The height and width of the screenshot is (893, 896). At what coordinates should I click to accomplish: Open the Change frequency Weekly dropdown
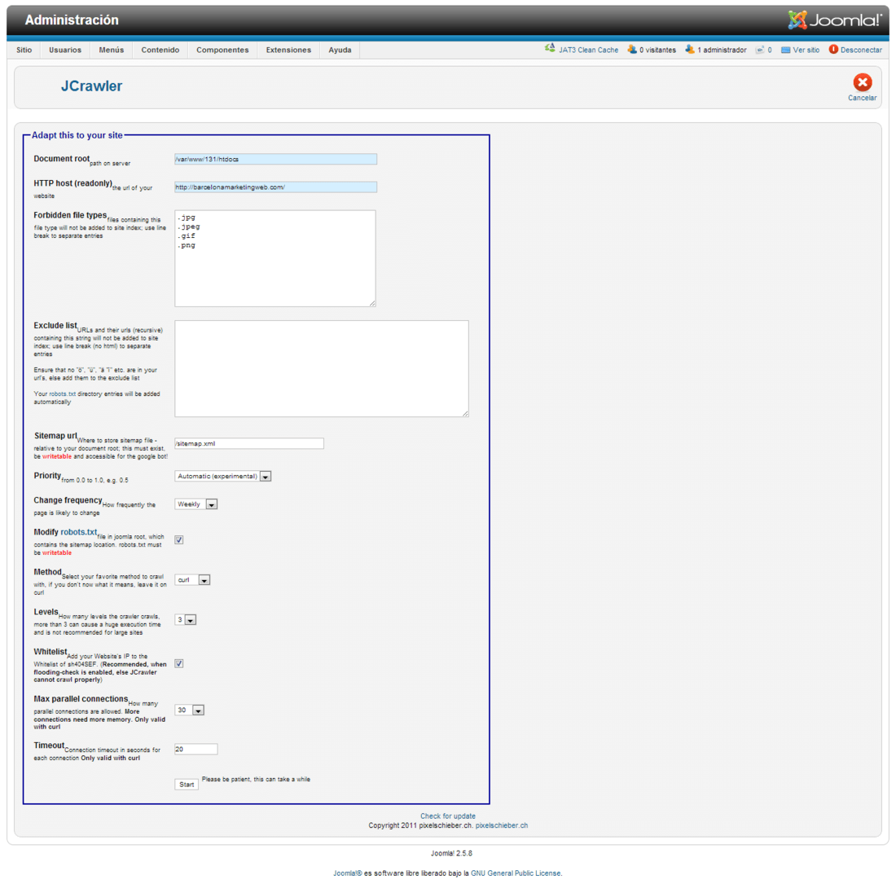pyautogui.click(x=196, y=504)
